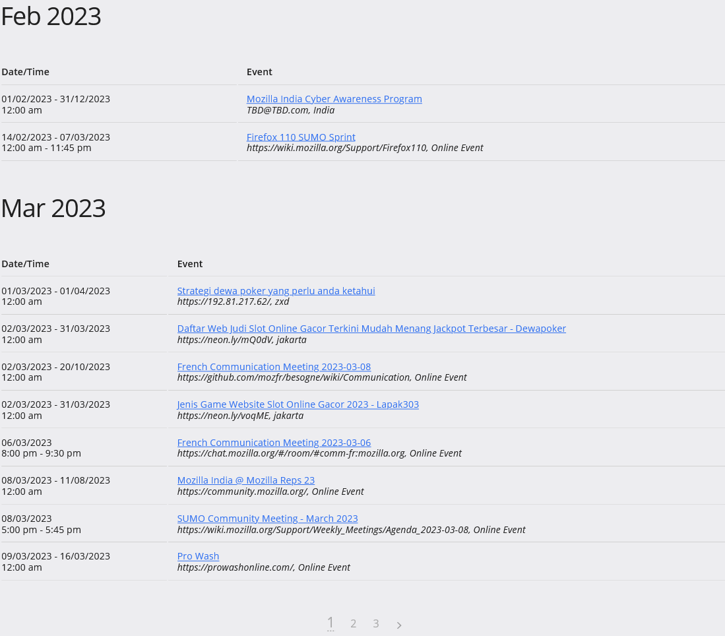Viewport: 725px width, 636px height.
Task: Select current page 1 in pagination
Action: pyautogui.click(x=330, y=623)
